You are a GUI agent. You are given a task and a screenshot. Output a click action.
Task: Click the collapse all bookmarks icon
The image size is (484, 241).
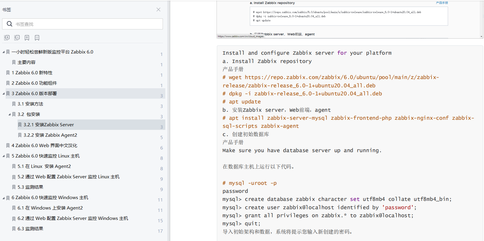[x=17, y=37]
